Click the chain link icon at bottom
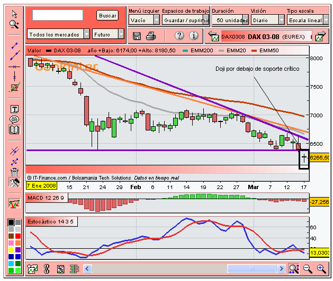Viewport: 333px width, 281px height. click(x=47, y=269)
